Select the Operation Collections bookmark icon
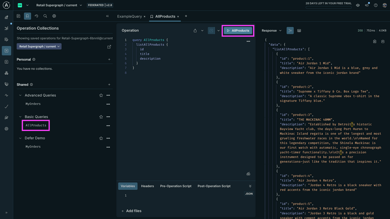The image size is (390, 219). click(27, 16)
